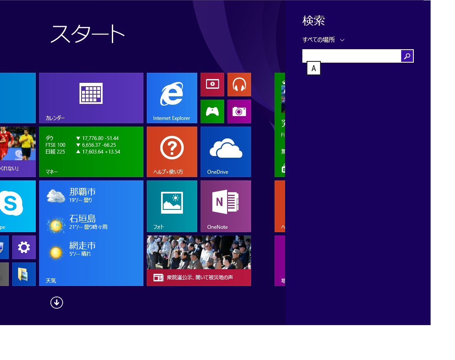Open PC settings gear tile
The width and height of the screenshot is (455, 360).
[24, 247]
